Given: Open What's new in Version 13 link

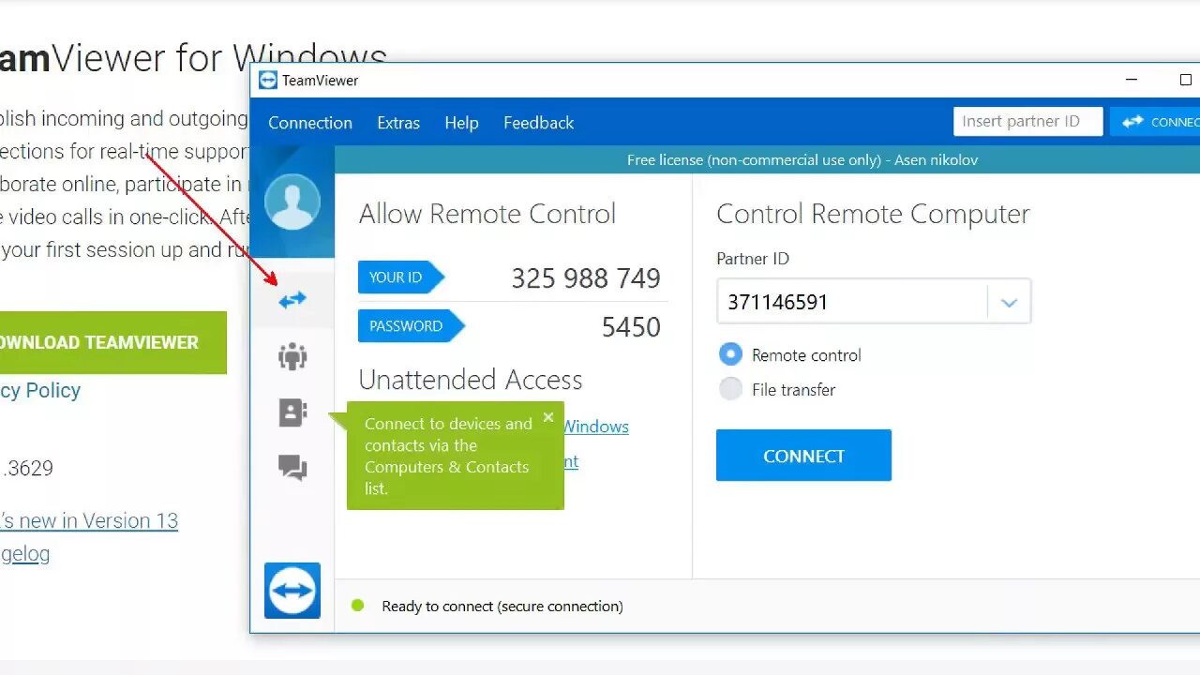Looking at the screenshot, I should coord(89,520).
